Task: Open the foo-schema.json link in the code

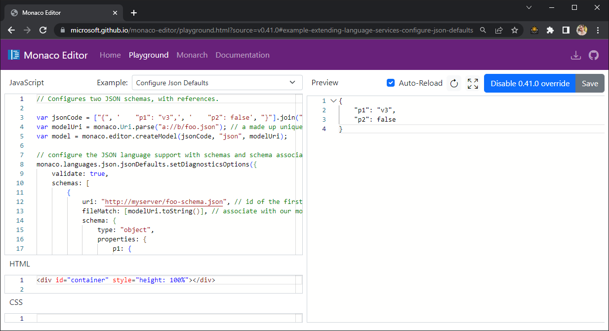Action: (x=162, y=201)
